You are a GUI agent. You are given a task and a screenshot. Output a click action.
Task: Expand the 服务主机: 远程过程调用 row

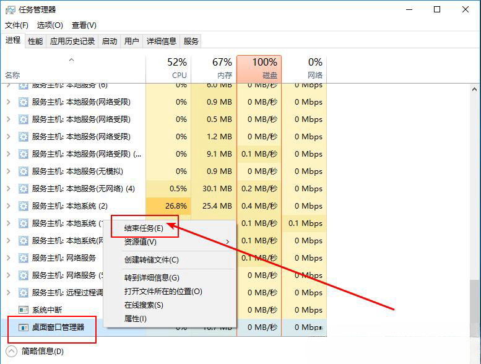[9, 292]
